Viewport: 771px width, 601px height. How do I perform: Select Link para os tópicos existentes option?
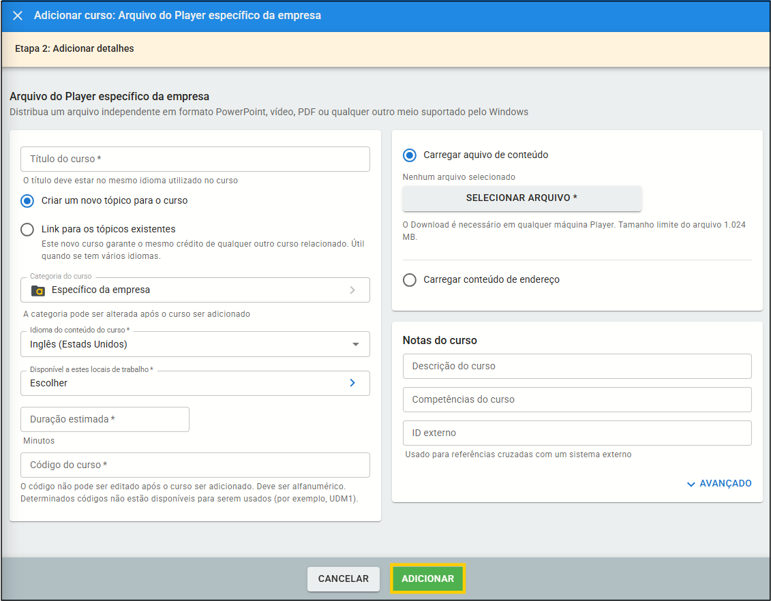point(27,229)
